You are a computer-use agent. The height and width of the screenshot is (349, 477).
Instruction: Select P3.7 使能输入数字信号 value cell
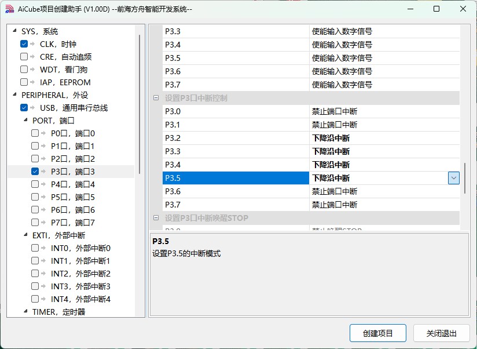384,85
